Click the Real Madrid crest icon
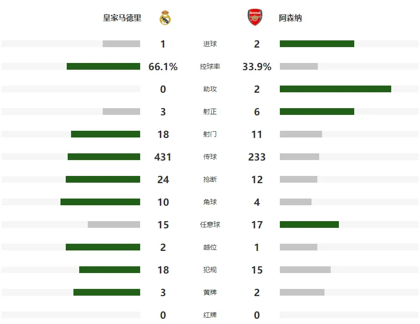The image size is (420, 324). [x=165, y=18]
